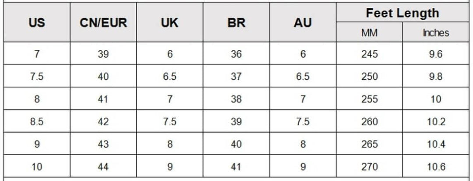This screenshot has width=473, height=181.
Task: Select the MM sub-header cell
Action: coord(369,33)
